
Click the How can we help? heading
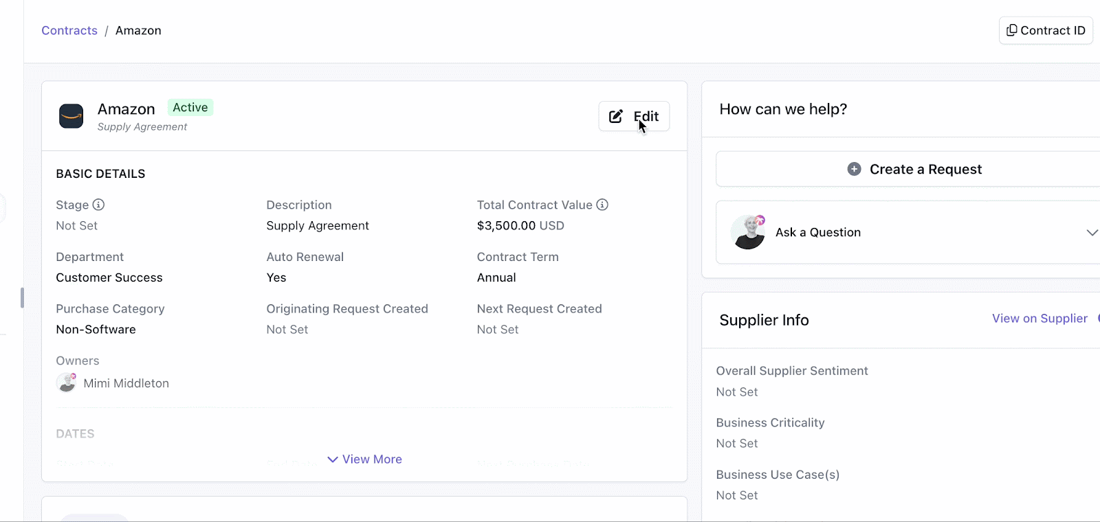point(783,109)
